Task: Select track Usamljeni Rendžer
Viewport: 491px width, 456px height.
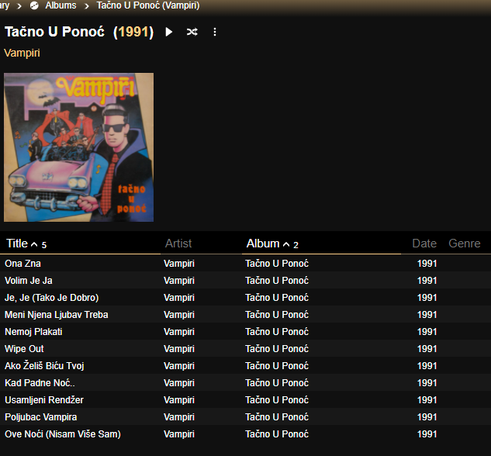Action: pos(43,400)
